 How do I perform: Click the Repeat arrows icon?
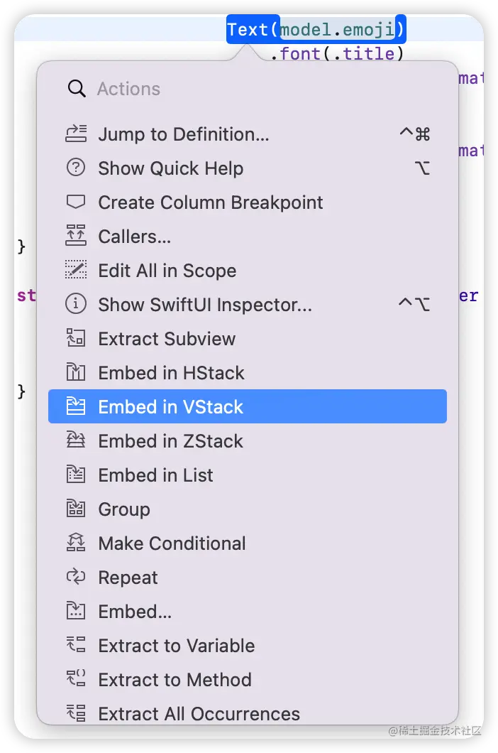click(x=76, y=577)
